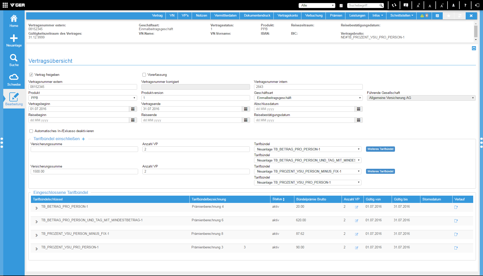The width and height of the screenshot is (483, 276).
Task: Switch to the Vertrag tab
Action: click(157, 16)
